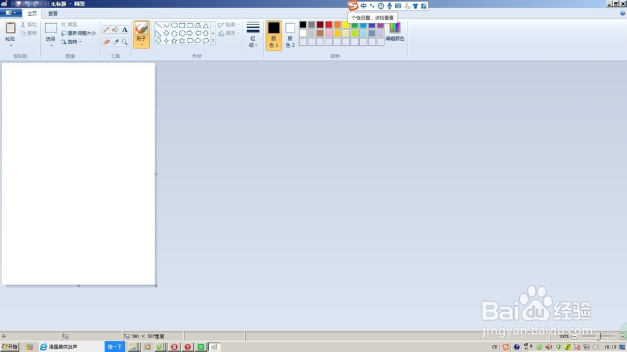The height and width of the screenshot is (352, 627).
Task: Choose the isosceles triangle shape
Action: click(206, 25)
